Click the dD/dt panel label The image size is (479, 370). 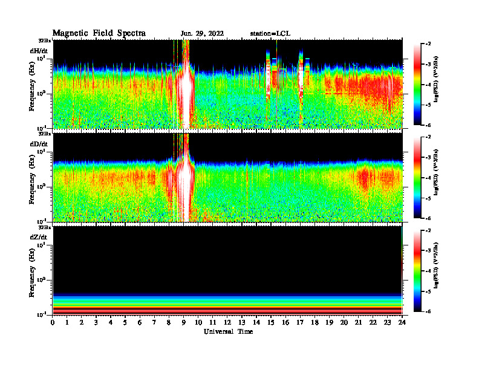(39, 144)
